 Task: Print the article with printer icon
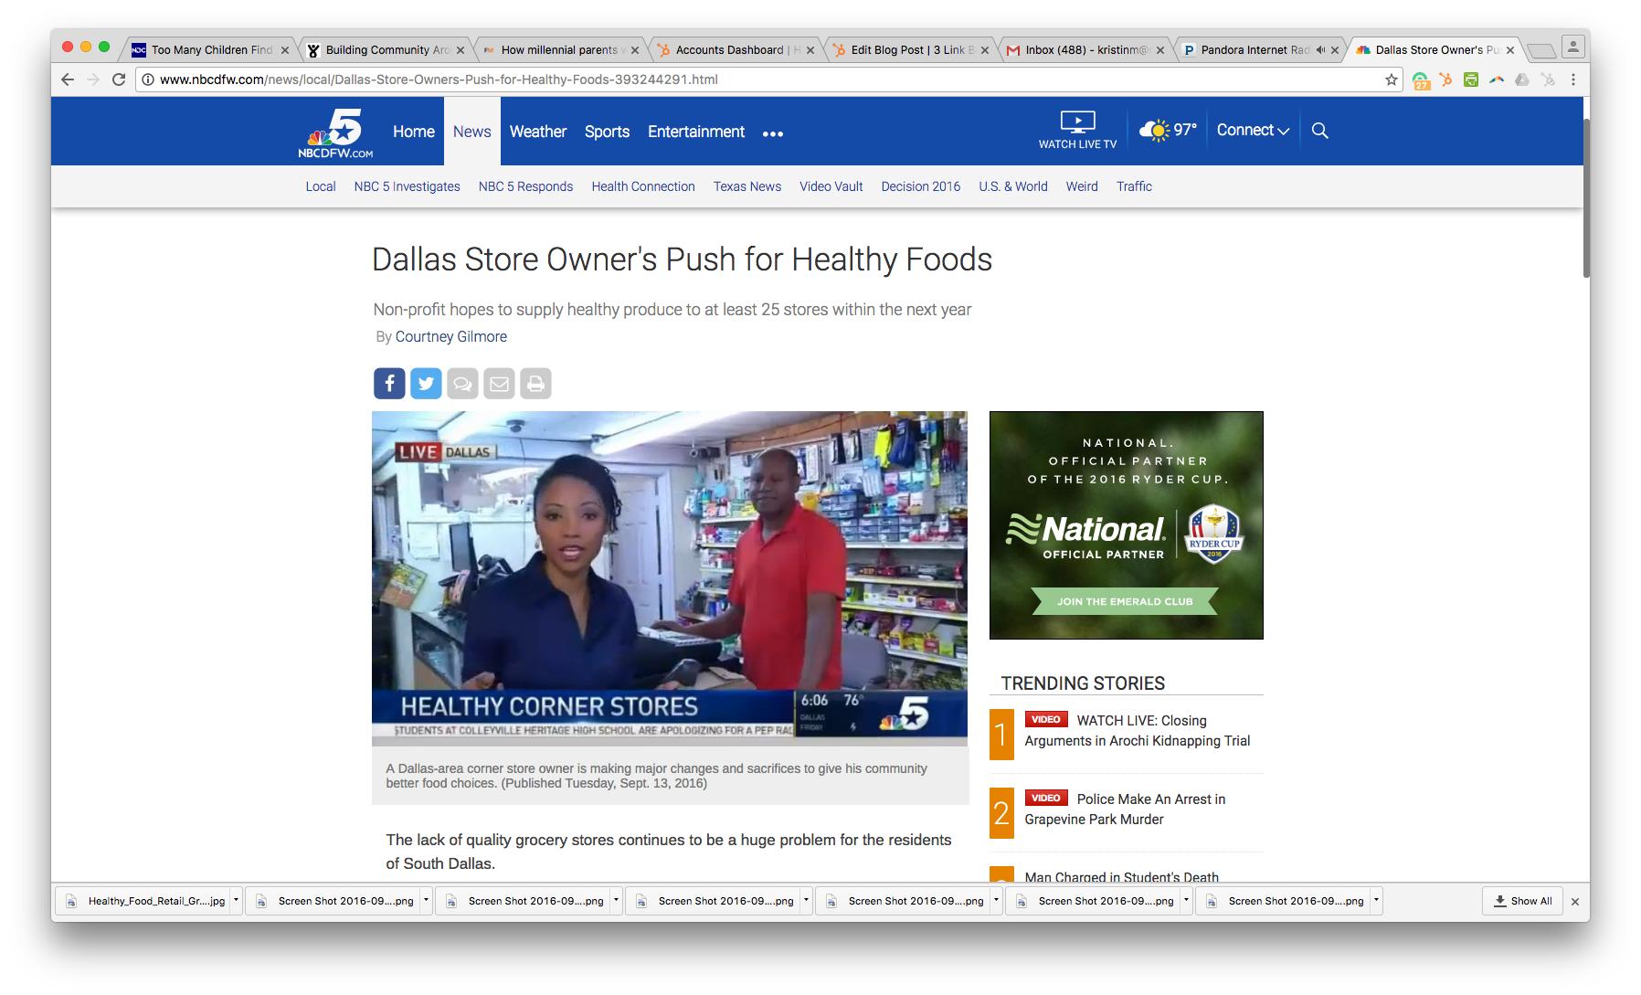(x=535, y=384)
